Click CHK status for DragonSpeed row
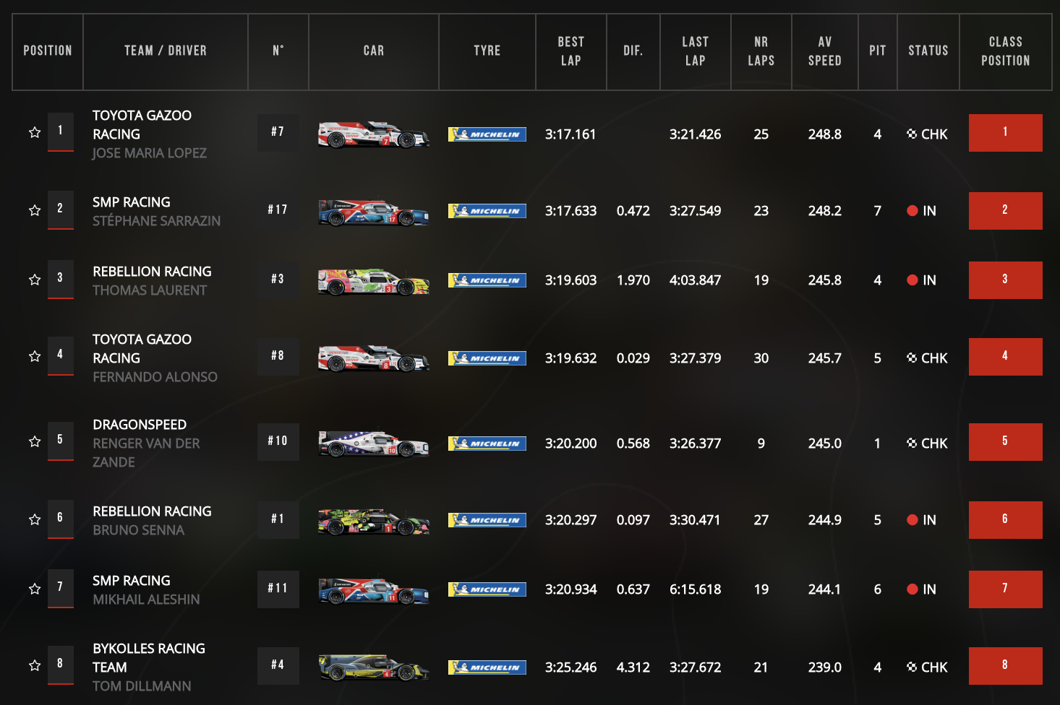The image size is (1060, 705). point(927,444)
